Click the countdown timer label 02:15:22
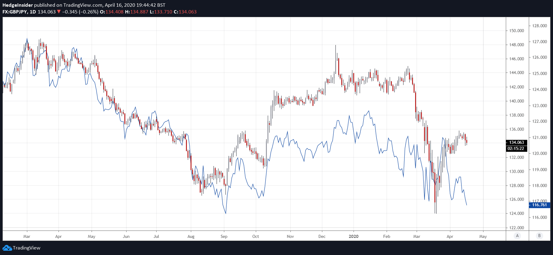Screen dimensions: 553x255 tap(517, 149)
